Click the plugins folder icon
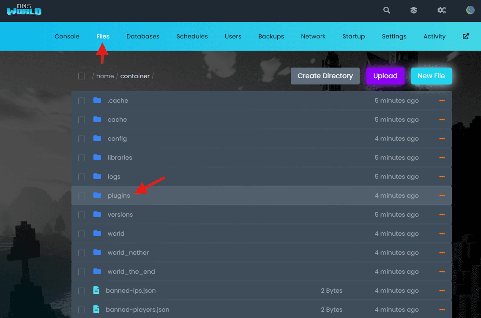 (x=97, y=196)
